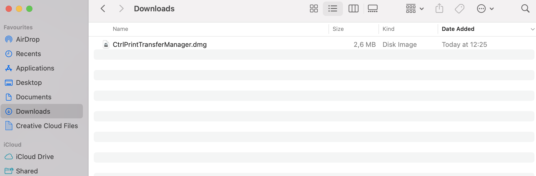Sort by the Size column header
The image size is (536, 176).
coord(338,29)
